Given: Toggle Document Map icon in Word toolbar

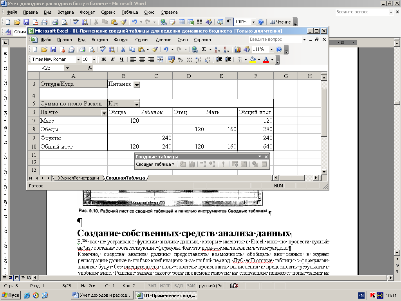Looking at the screenshot, I should (220, 22).
